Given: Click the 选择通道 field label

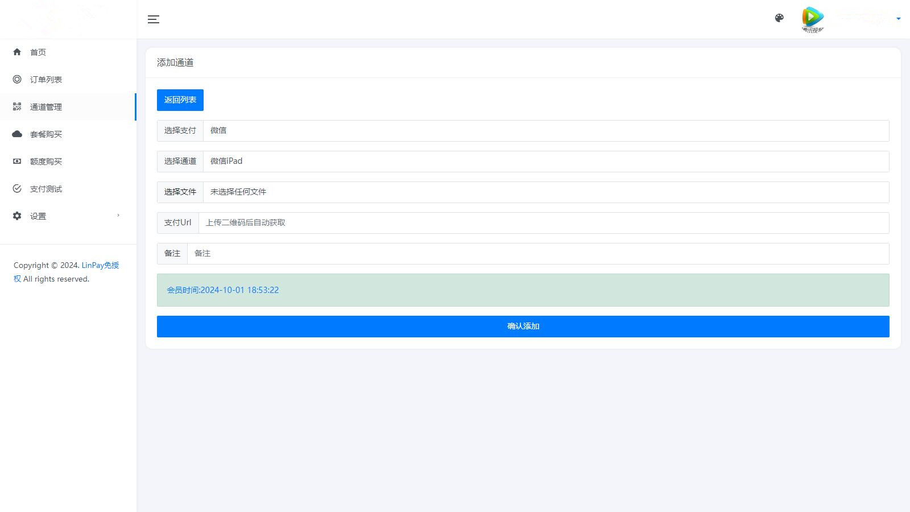Looking at the screenshot, I should click(x=180, y=162).
